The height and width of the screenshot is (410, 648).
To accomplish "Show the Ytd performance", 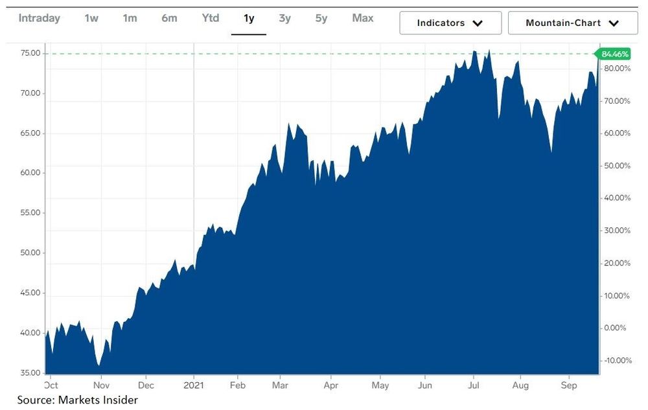I will pos(209,19).
